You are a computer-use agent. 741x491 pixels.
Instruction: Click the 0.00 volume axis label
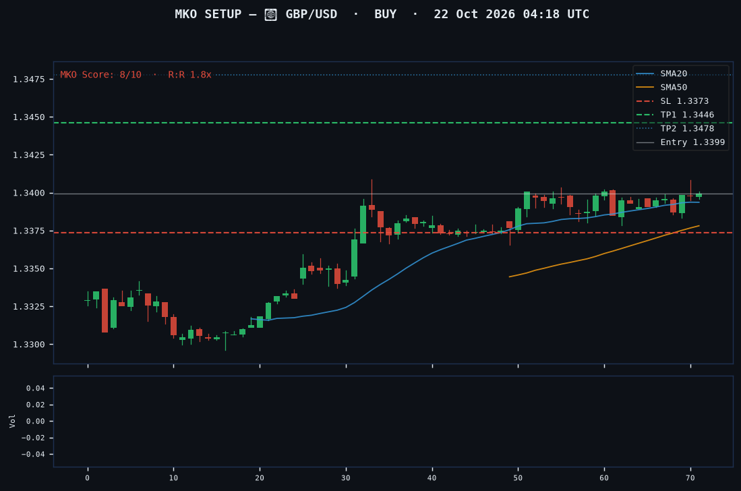click(36, 422)
